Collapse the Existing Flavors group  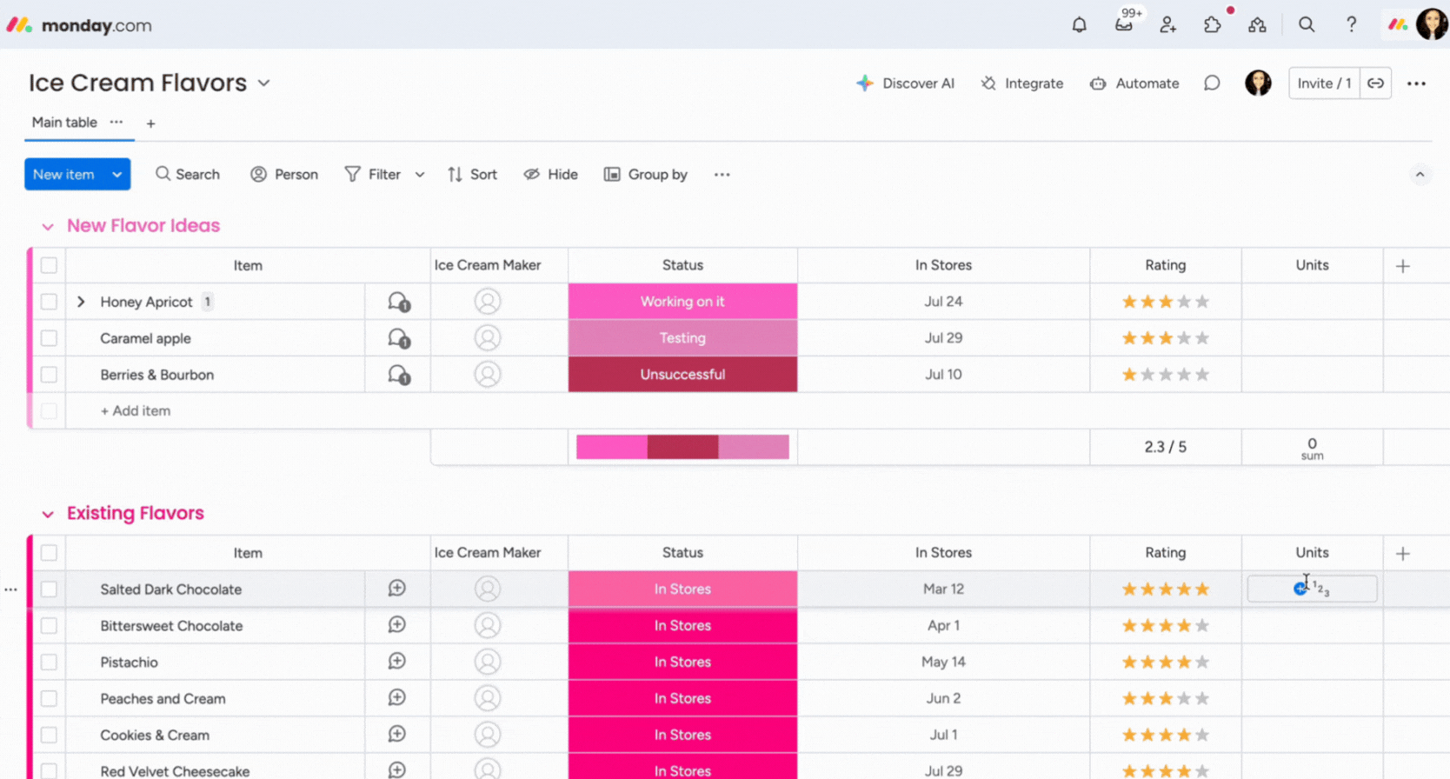pos(48,514)
